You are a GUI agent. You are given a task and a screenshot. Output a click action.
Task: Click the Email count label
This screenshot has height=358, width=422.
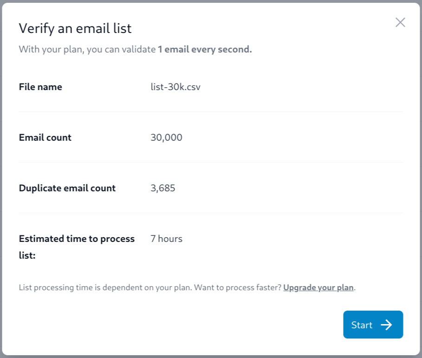click(45, 137)
